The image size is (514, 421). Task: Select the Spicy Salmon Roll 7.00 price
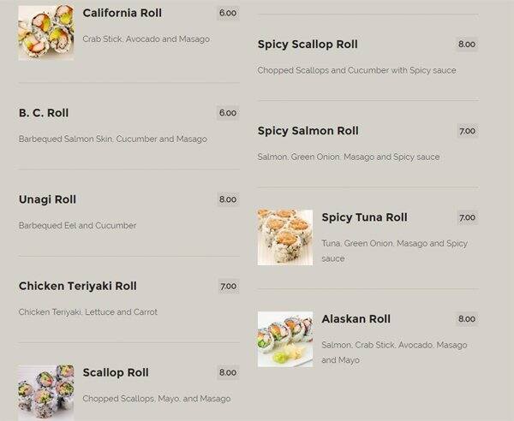point(467,131)
